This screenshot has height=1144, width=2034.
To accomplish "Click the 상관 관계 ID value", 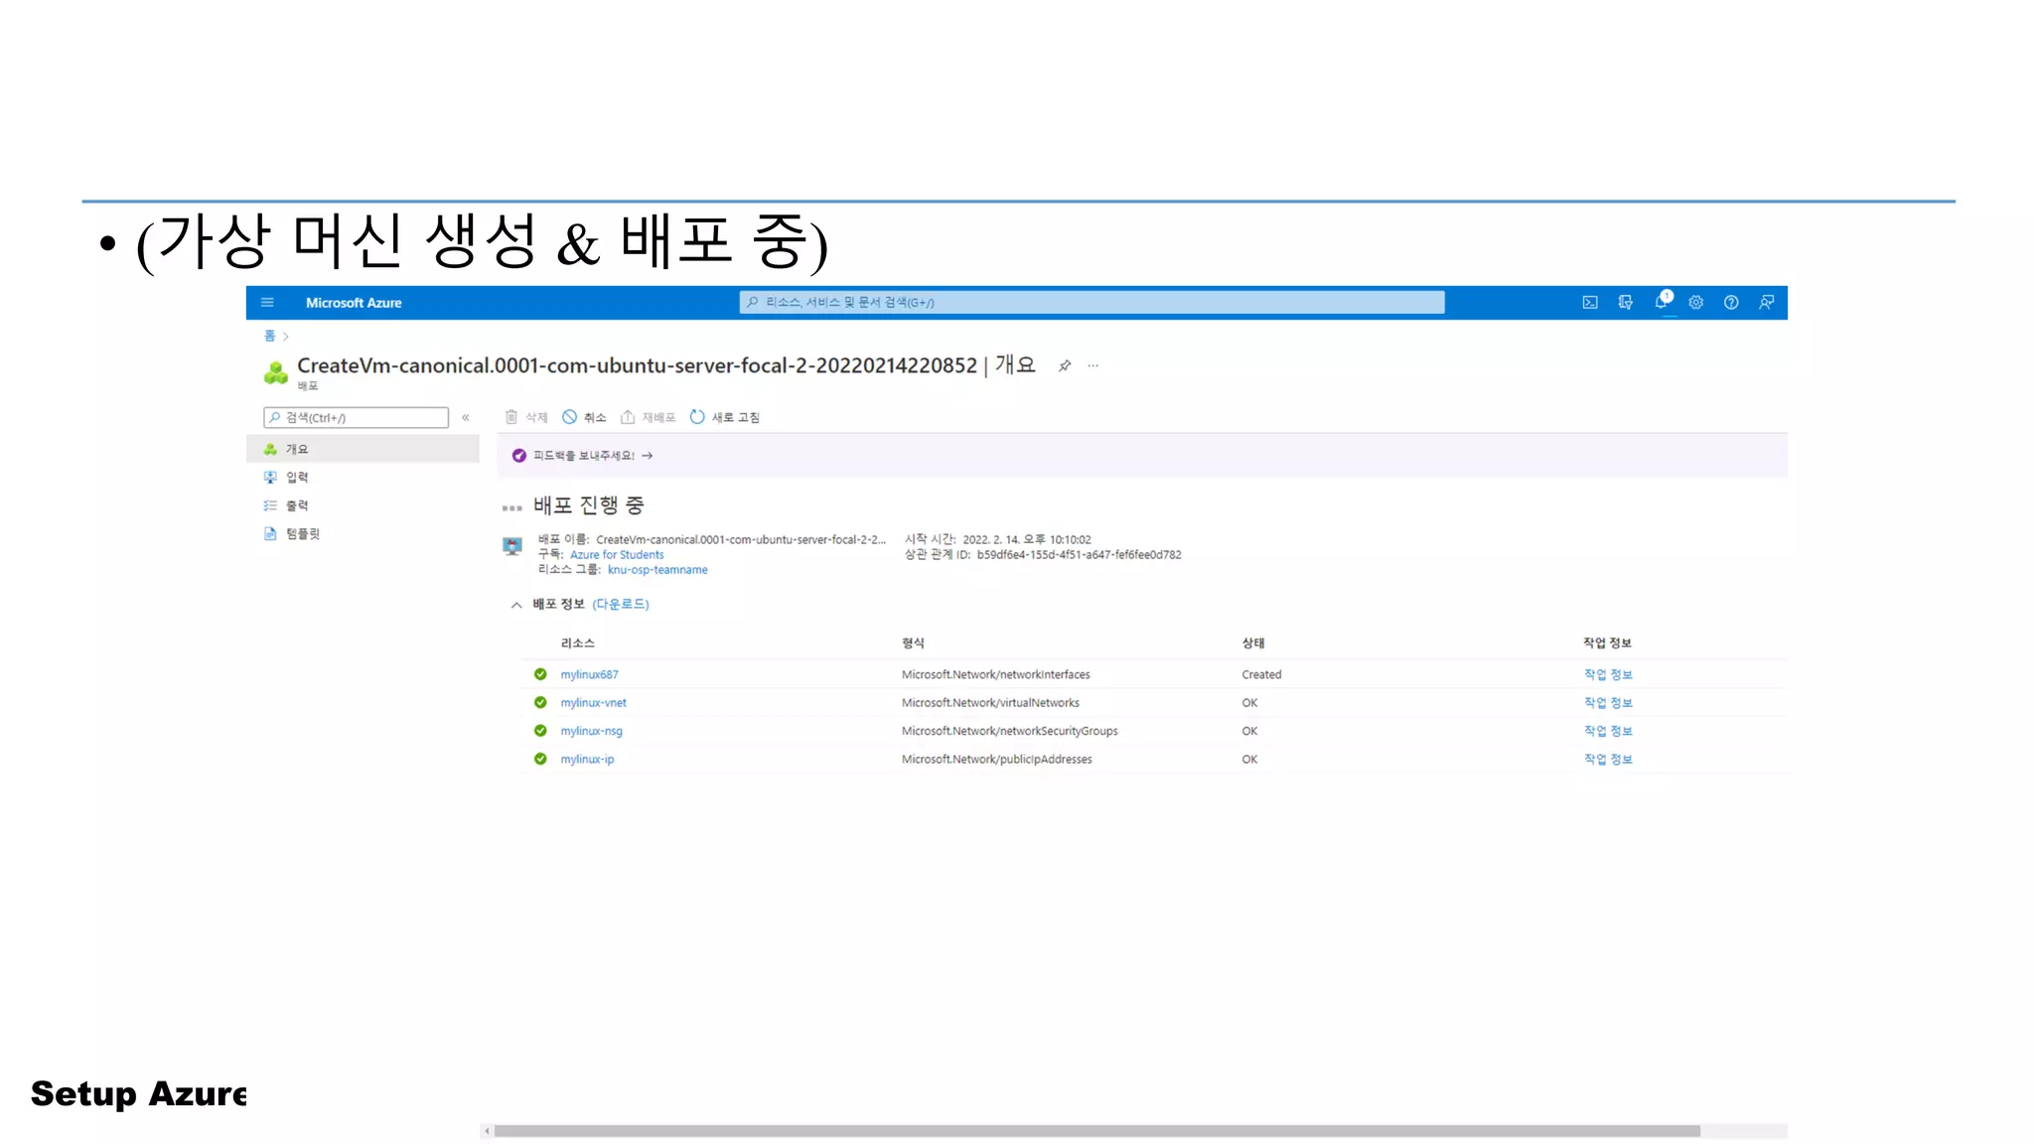I will (1079, 555).
